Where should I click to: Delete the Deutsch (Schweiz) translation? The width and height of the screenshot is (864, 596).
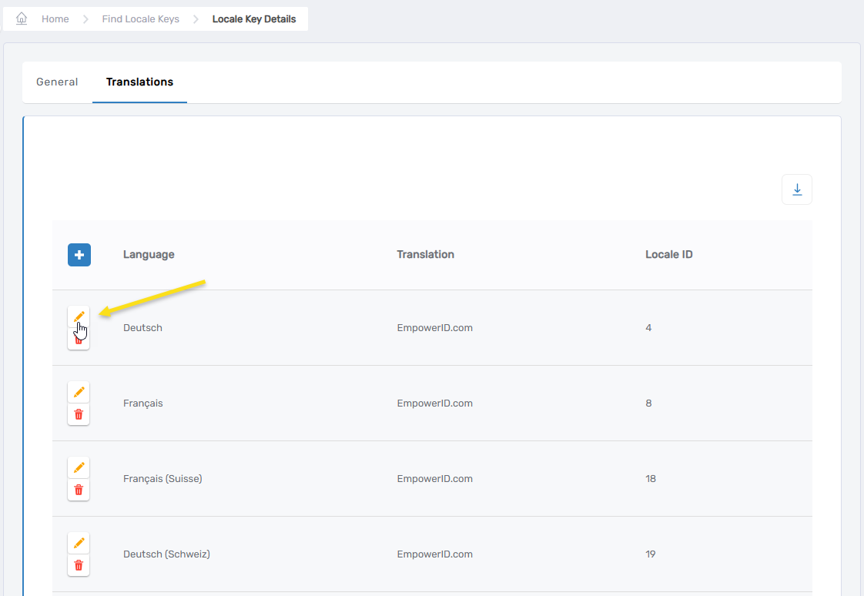point(79,565)
